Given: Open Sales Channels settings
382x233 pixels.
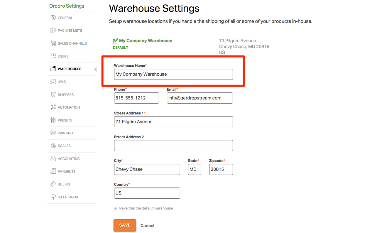Looking at the screenshot, I should [72, 43].
